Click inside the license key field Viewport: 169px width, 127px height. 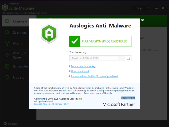pyautogui.click(x=97, y=58)
